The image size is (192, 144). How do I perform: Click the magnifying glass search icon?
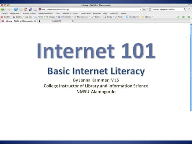(185, 9)
